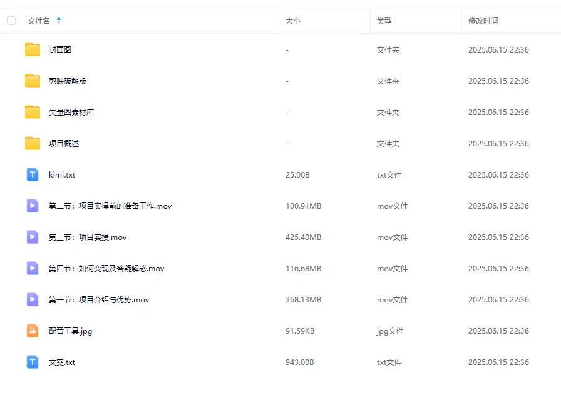This screenshot has width=561, height=420.
Task: Select the 第四节 video file icon
Action: pyautogui.click(x=33, y=268)
